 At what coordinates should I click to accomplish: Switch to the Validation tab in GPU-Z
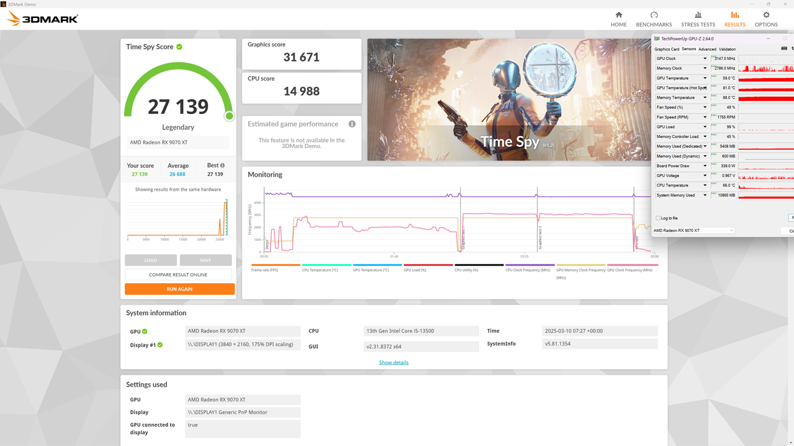[x=727, y=49]
